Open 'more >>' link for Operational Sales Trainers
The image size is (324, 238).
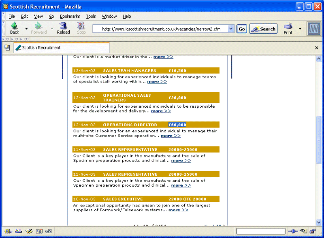click(161, 111)
